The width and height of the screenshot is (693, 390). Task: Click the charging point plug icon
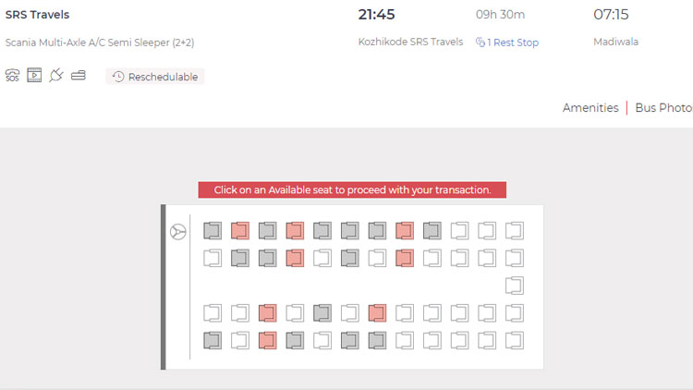tap(56, 76)
